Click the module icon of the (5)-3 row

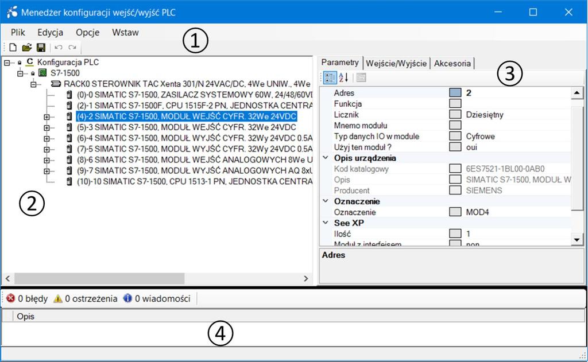(69, 127)
